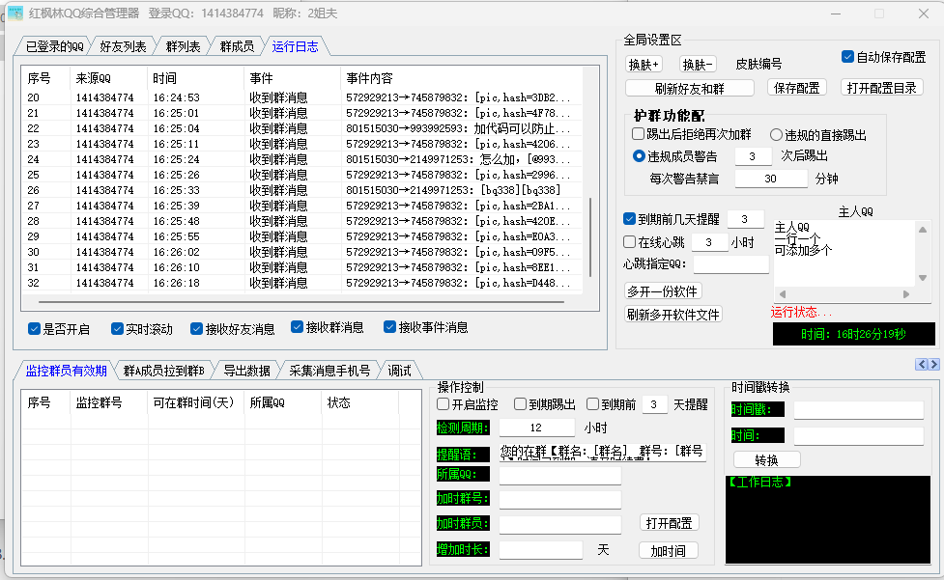Switch to the 好友列表 tab
The width and height of the screenshot is (944, 580).
tap(123, 46)
